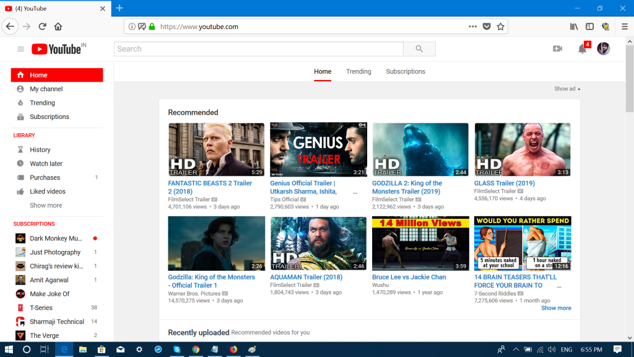Play the 14 Brain Teasers thumbnail
Viewport: 634px width, 357px height.
(523, 243)
